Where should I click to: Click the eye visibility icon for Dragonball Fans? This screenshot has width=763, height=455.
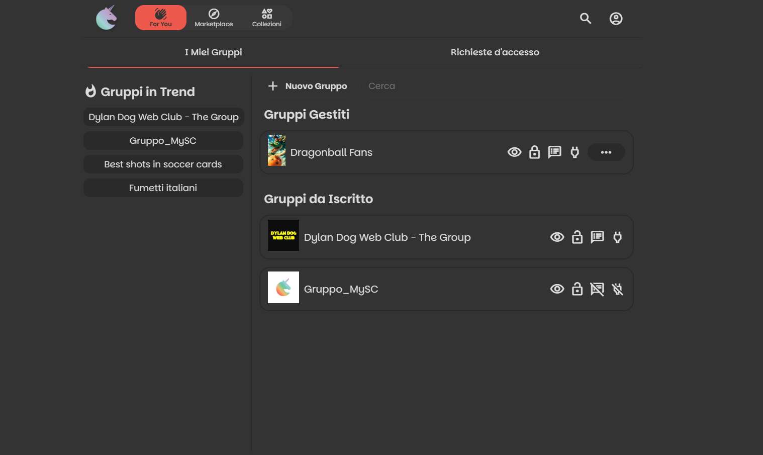(514, 152)
